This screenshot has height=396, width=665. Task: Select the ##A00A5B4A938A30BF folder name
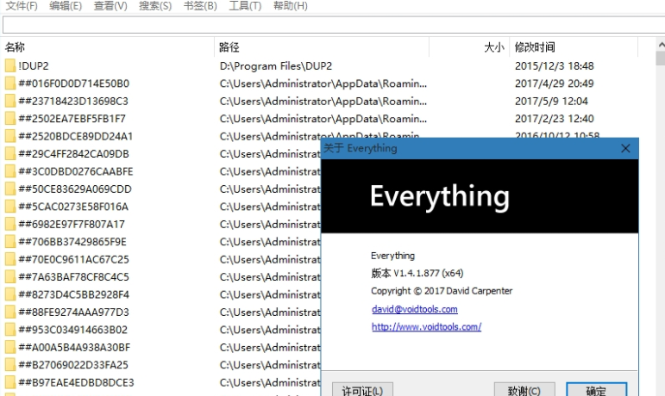74,347
